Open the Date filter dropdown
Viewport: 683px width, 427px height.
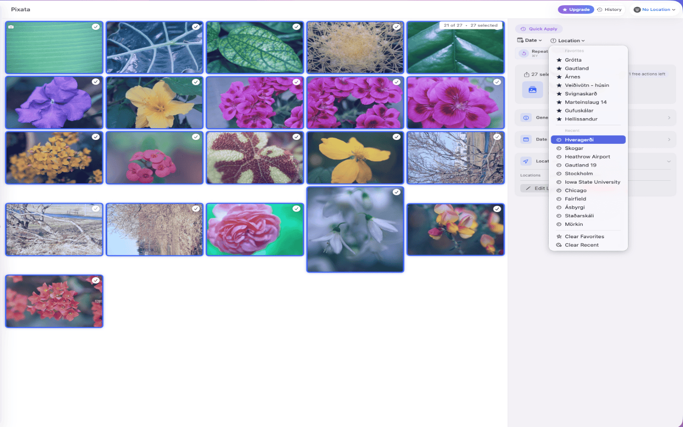point(530,40)
